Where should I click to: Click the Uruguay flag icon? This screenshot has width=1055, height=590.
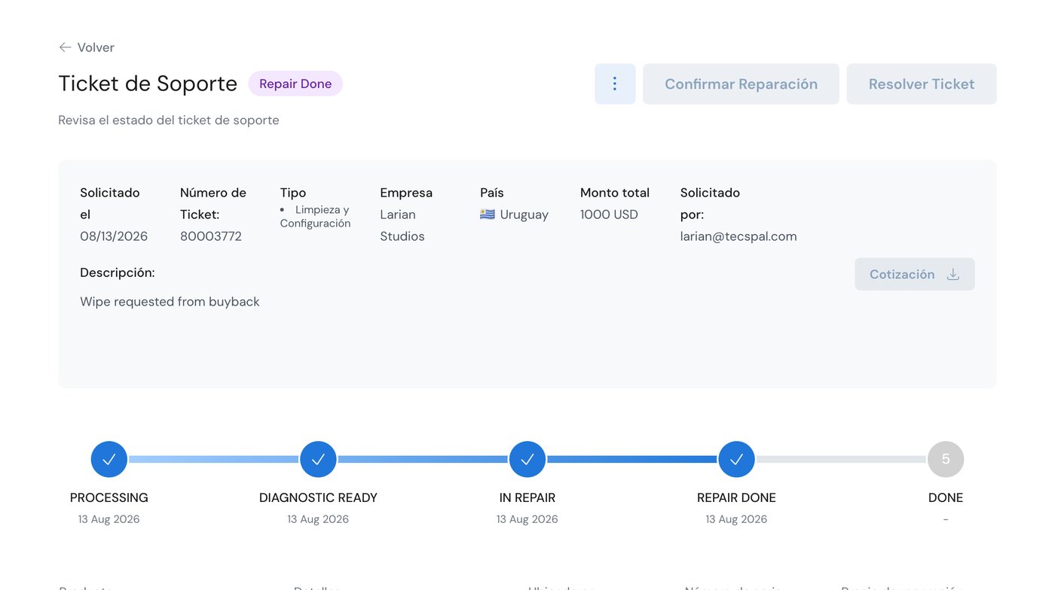point(488,214)
